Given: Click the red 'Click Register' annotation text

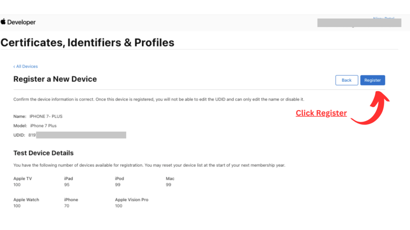Looking at the screenshot, I should click(321, 113).
